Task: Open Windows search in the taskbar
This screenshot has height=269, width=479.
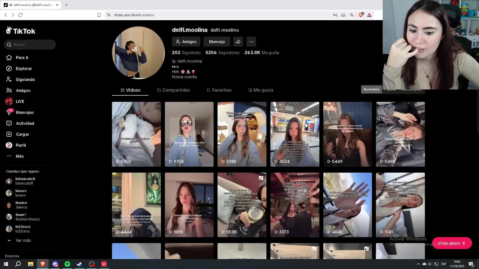Action: pyautogui.click(x=18, y=264)
